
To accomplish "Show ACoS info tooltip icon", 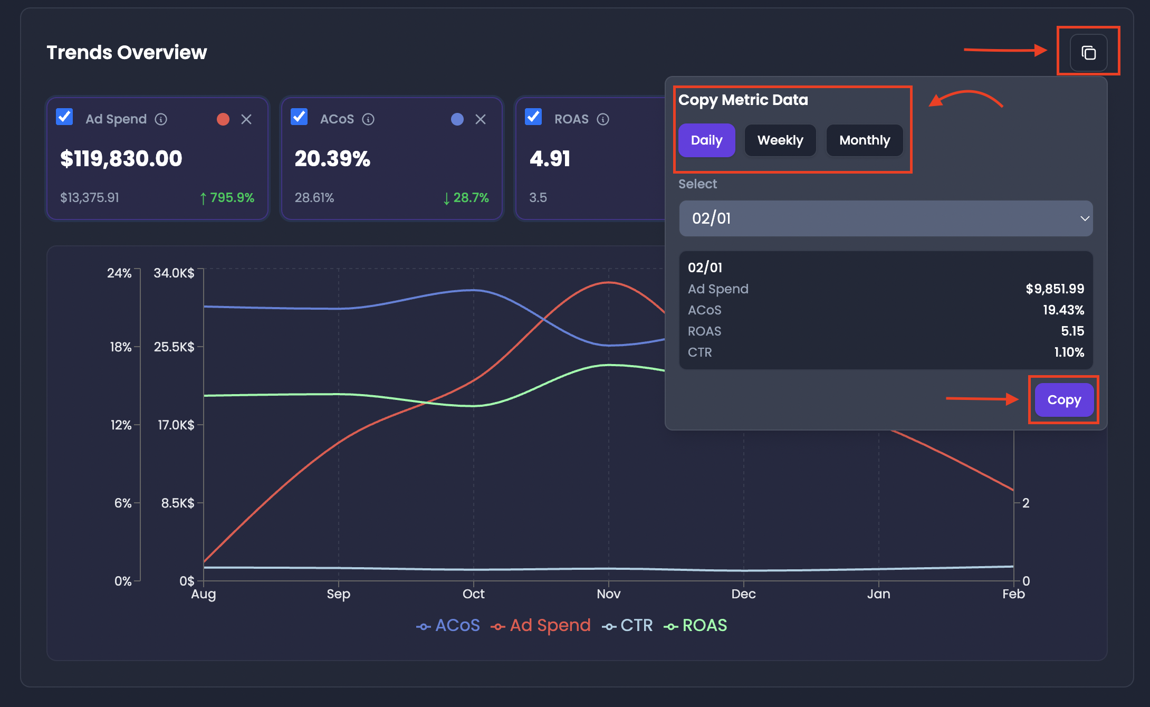I will tap(368, 119).
